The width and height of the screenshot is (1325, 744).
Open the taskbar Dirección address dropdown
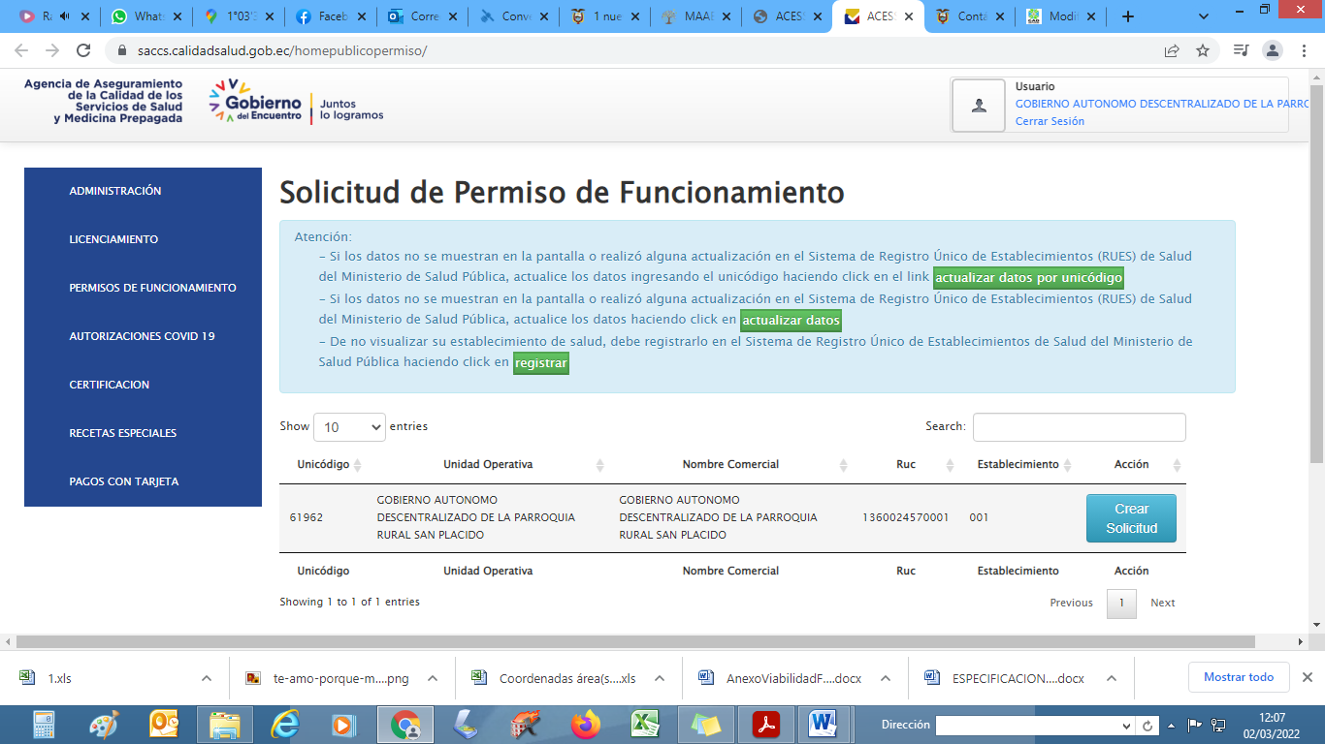point(1126,726)
